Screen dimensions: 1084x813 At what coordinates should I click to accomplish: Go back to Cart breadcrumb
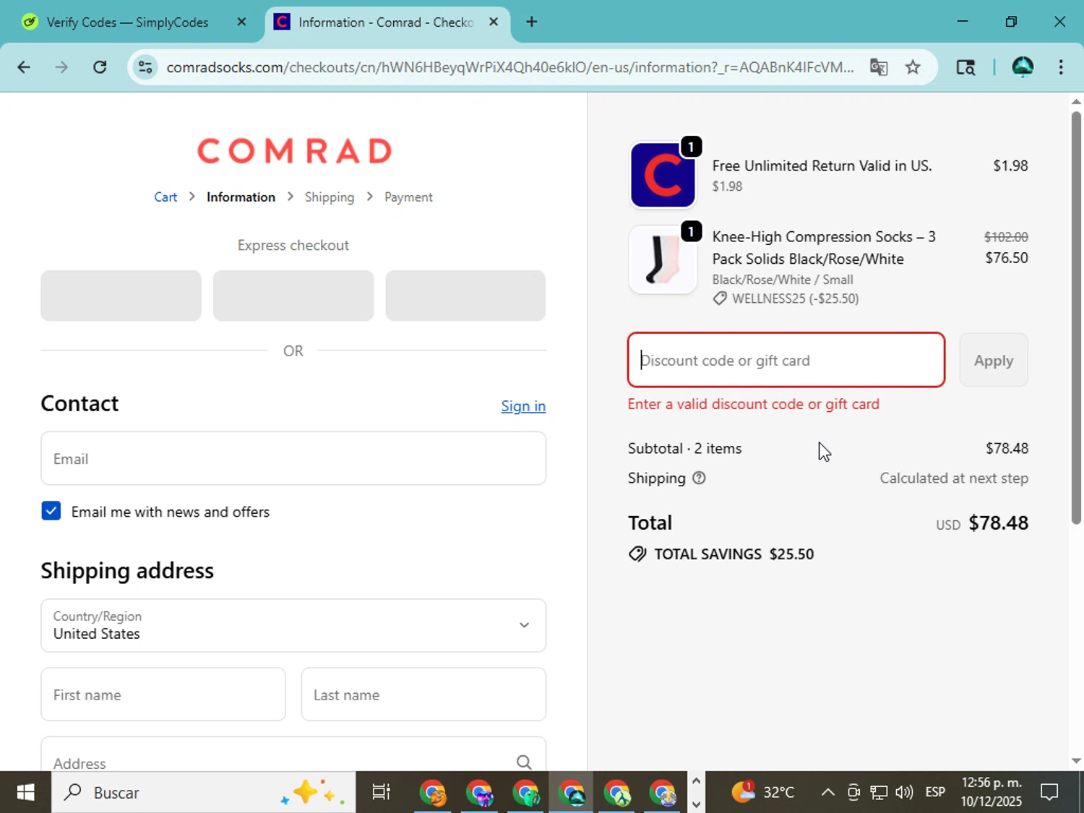click(x=165, y=197)
